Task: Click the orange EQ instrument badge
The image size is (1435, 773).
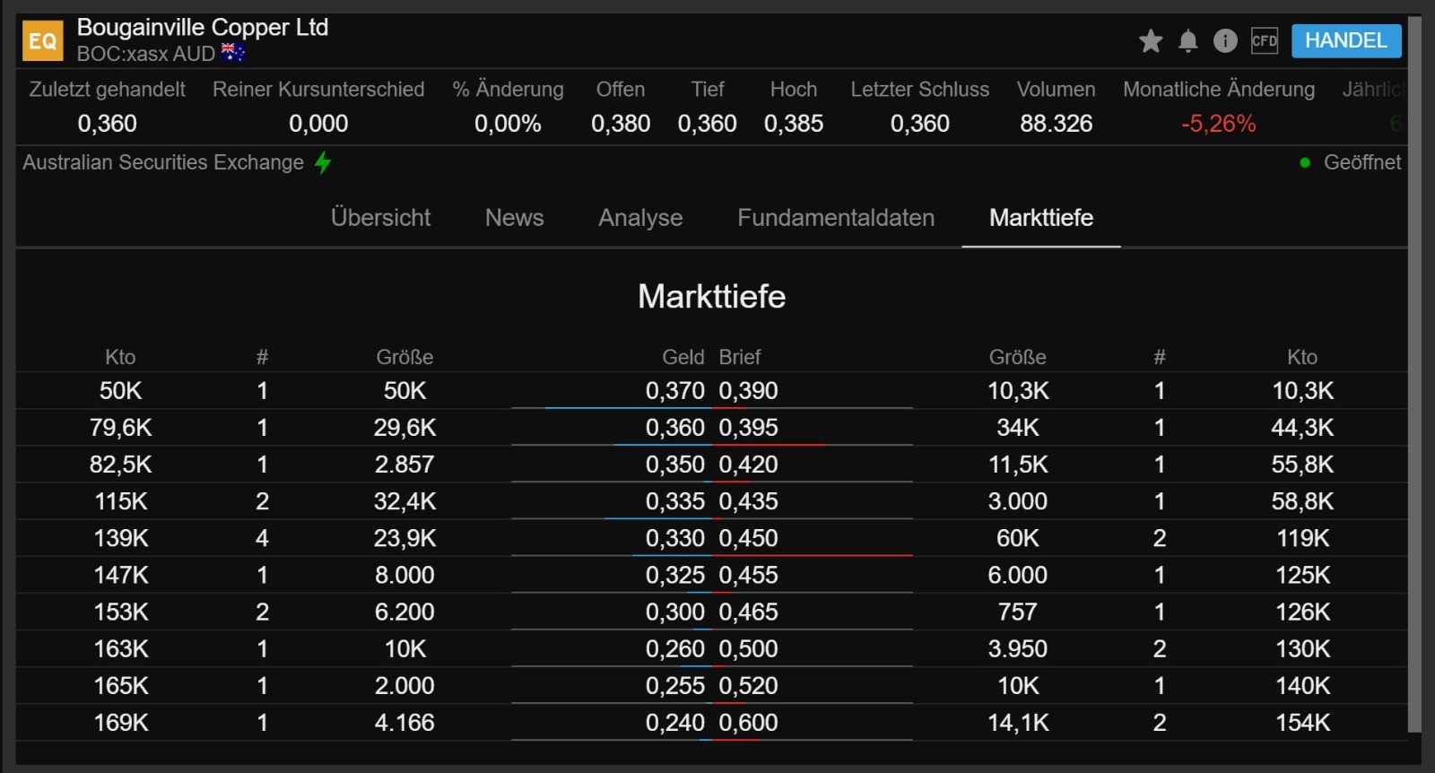Action: click(x=42, y=40)
